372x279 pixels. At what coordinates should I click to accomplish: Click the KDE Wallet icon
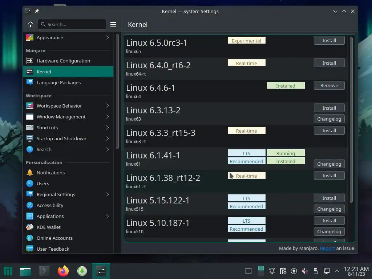[30, 227]
